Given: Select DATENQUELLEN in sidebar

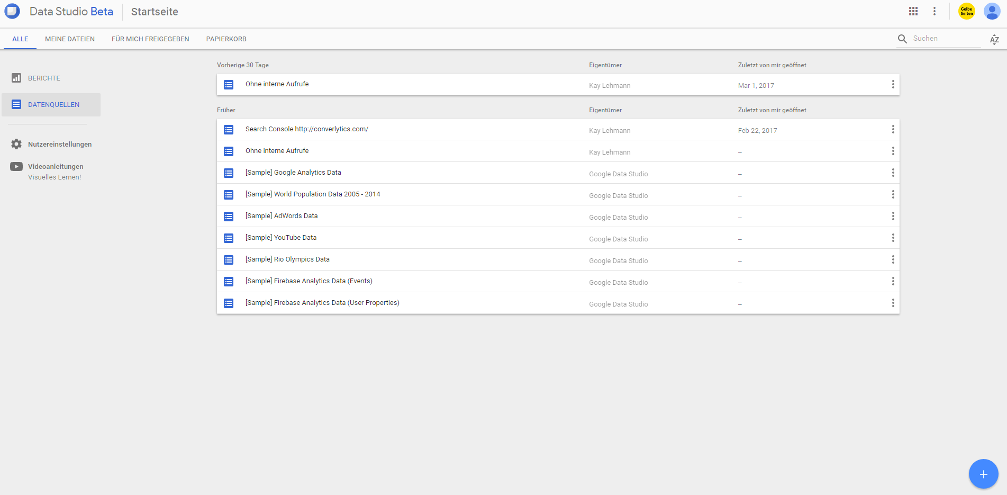Looking at the screenshot, I should [x=51, y=105].
